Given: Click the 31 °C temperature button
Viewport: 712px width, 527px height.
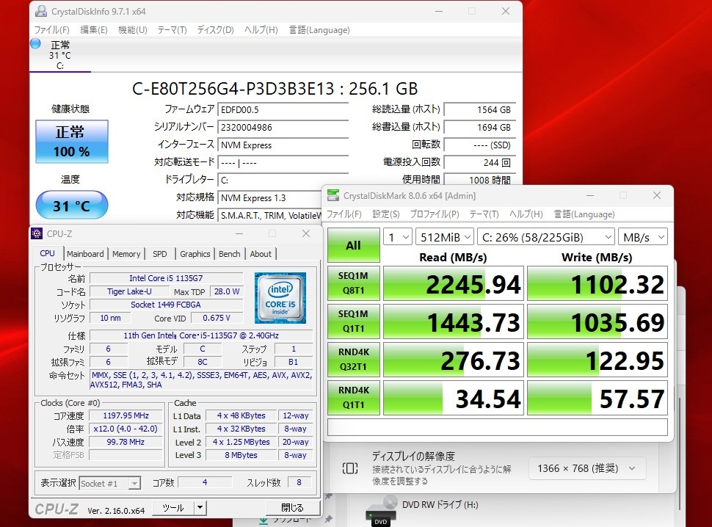Looking at the screenshot, I should 72,206.
